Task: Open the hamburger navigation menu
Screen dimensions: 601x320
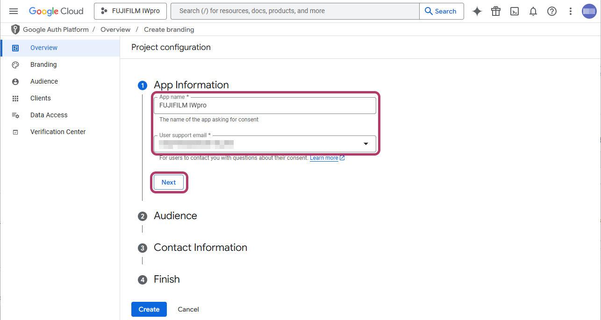Action: tap(14, 11)
